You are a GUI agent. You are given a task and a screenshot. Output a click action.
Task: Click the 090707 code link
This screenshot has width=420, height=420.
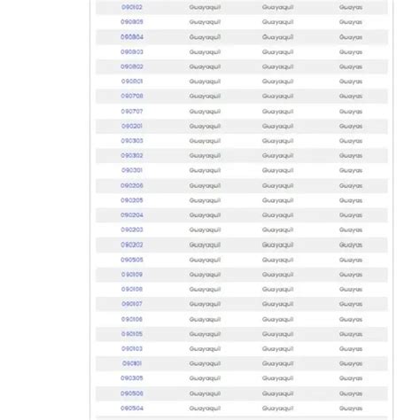point(132,112)
